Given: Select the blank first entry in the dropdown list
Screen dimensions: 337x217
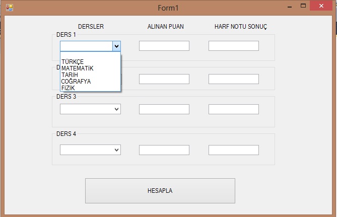Looking at the screenshot, I should coord(90,55).
